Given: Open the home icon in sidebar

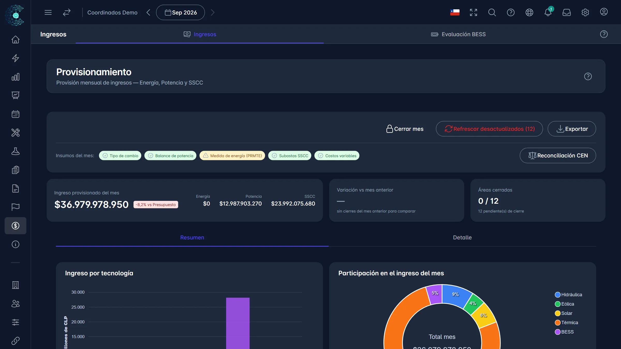Looking at the screenshot, I should 16,40.
